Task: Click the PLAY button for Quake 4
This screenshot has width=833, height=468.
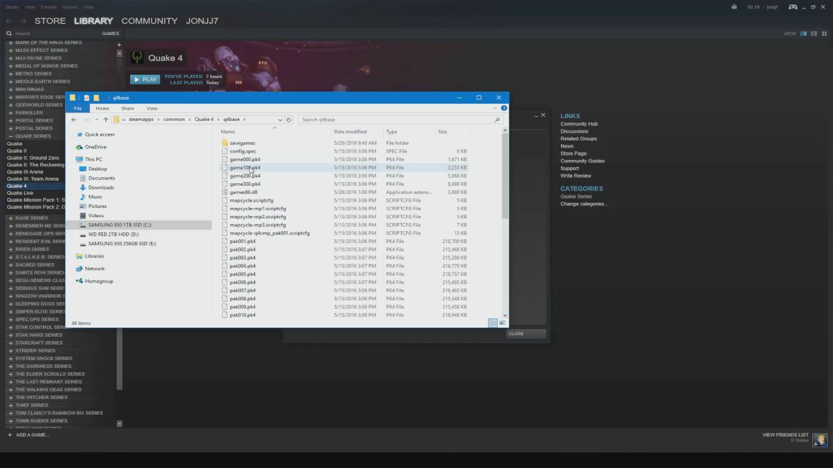Action: (144, 79)
